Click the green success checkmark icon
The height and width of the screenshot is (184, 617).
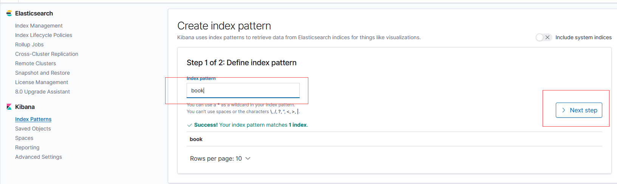point(189,125)
